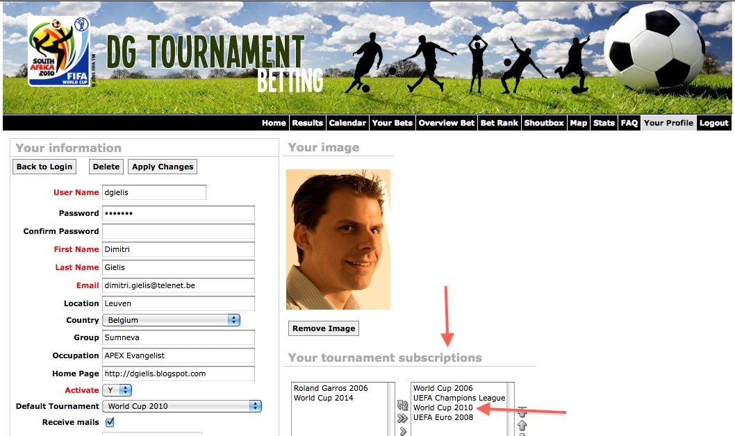Click the shuttle Reset icon
Image resolution: width=735 pixels, height=436 pixels.
pos(402,405)
